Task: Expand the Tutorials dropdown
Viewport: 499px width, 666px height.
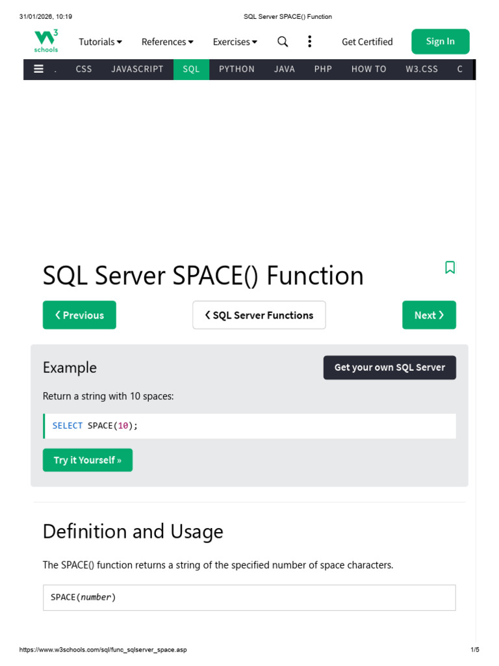Action: [100, 42]
